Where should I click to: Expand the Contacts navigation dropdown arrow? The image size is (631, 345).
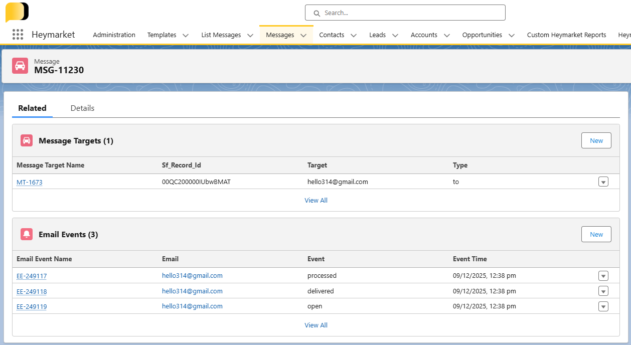tap(354, 35)
